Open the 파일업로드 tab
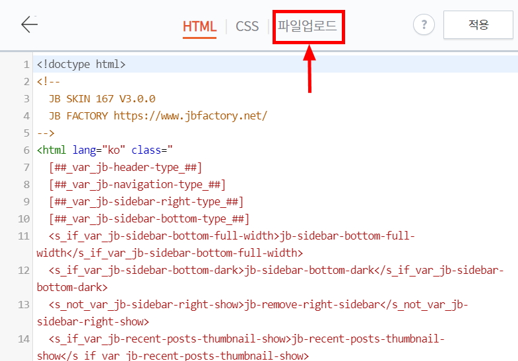The height and width of the screenshot is (361, 518). coord(308,26)
